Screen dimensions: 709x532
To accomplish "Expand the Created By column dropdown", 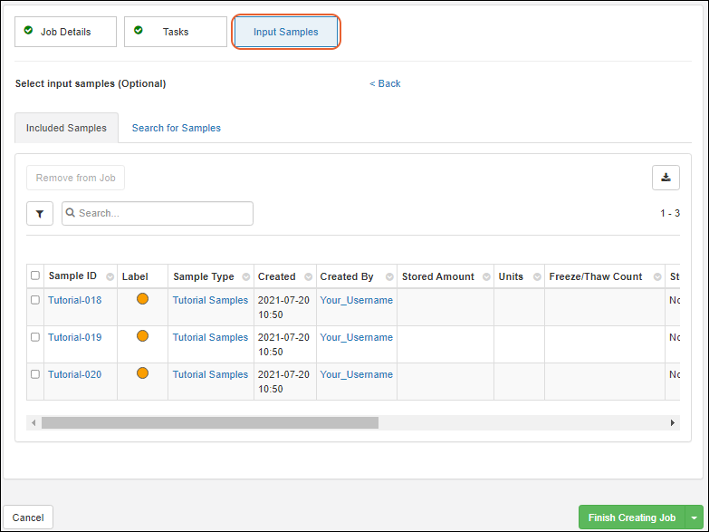I will click(387, 277).
